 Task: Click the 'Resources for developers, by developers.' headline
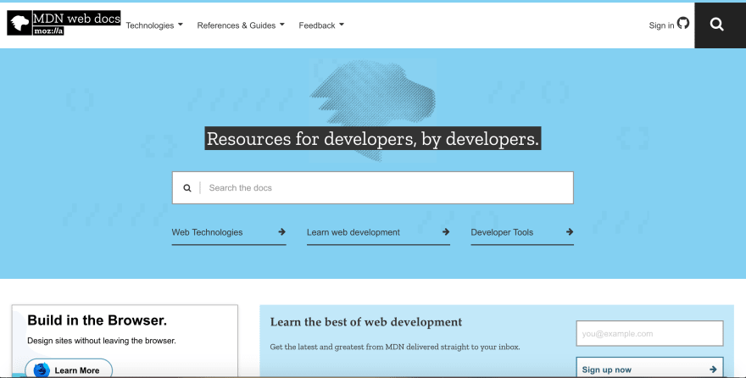372,138
